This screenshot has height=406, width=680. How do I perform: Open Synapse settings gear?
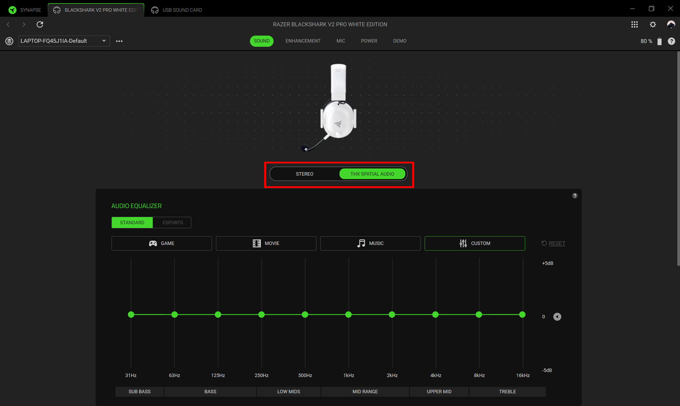point(653,24)
